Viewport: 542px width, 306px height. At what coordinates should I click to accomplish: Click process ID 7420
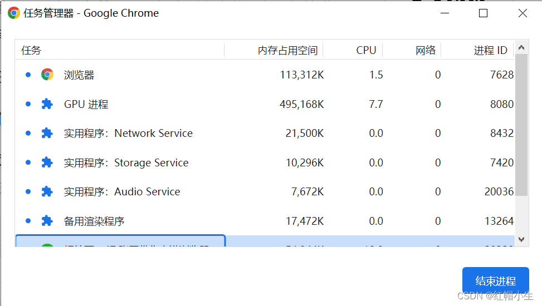[502, 162]
